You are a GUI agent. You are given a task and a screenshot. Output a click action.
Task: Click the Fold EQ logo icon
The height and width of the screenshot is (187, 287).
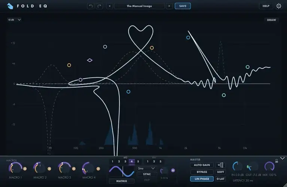coord(10,6)
